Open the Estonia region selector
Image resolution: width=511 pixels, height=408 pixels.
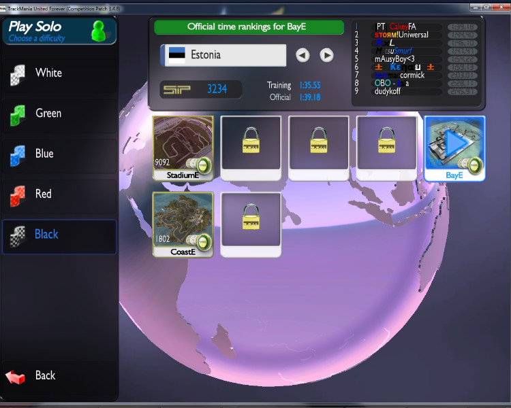(x=225, y=55)
